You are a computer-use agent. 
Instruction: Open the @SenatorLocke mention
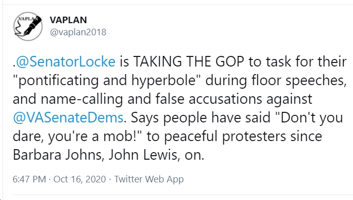coord(66,61)
